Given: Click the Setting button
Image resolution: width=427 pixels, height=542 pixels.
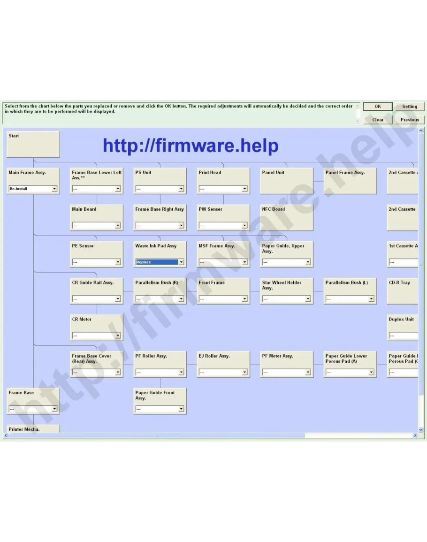Looking at the screenshot, I should click(409, 107).
